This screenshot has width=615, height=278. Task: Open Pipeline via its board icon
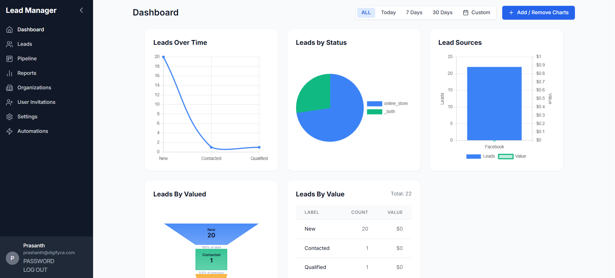pyautogui.click(x=10, y=59)
